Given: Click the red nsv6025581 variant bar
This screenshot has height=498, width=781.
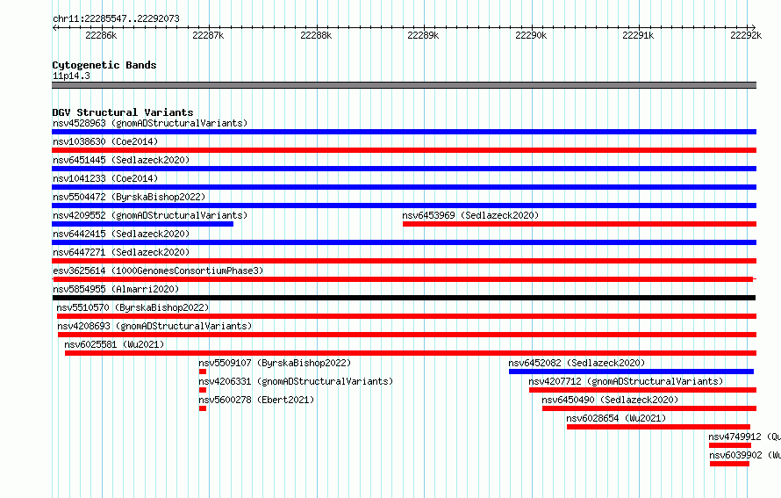Looking at the screenshot, I should 411,353.
